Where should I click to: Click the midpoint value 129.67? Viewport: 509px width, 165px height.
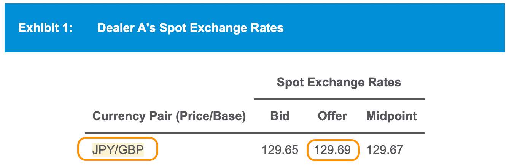(385, 150)
